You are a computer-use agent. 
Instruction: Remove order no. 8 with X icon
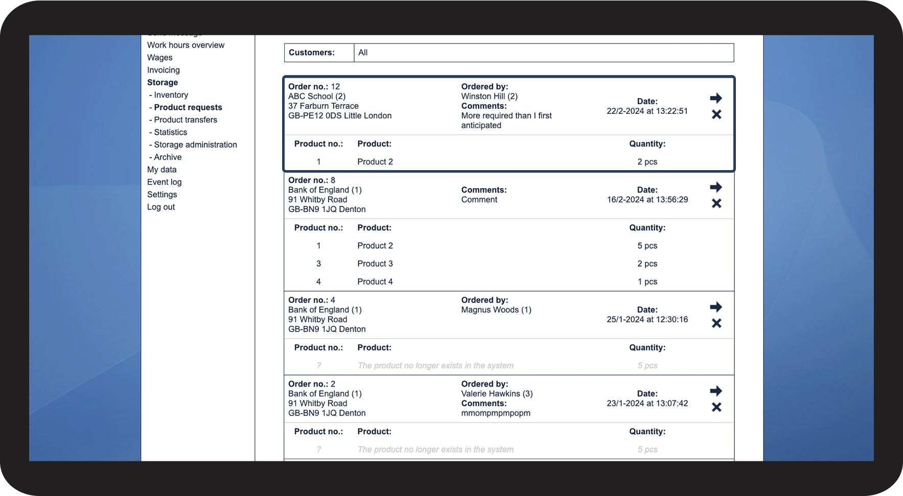[716, 203]
